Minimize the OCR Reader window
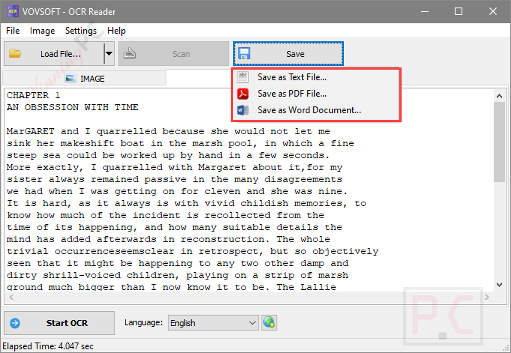The image size is (511, 353). tap(425, 11)
